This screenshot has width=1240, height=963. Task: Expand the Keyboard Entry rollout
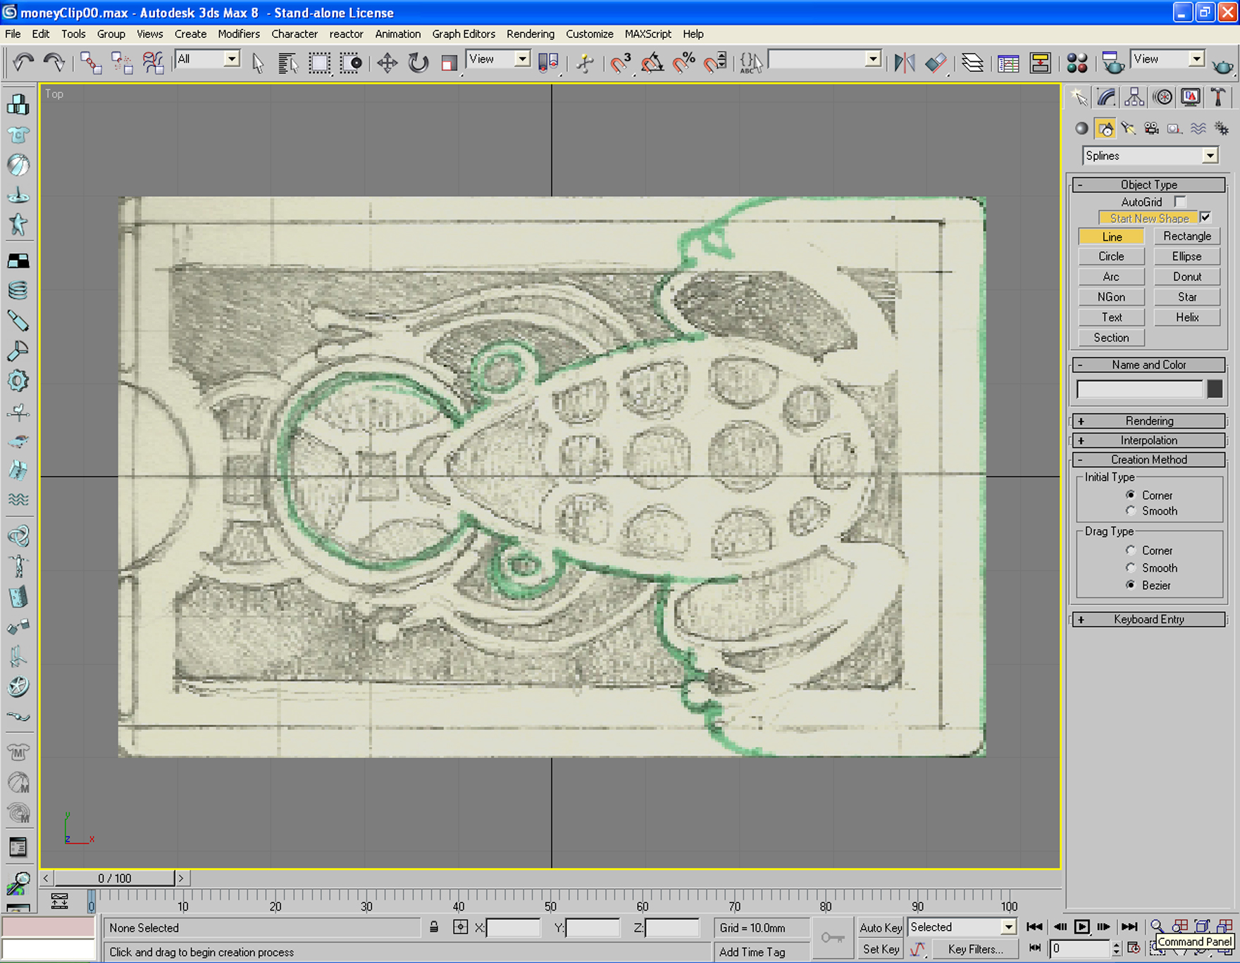pyautogui.click(x=1148, y=619)
